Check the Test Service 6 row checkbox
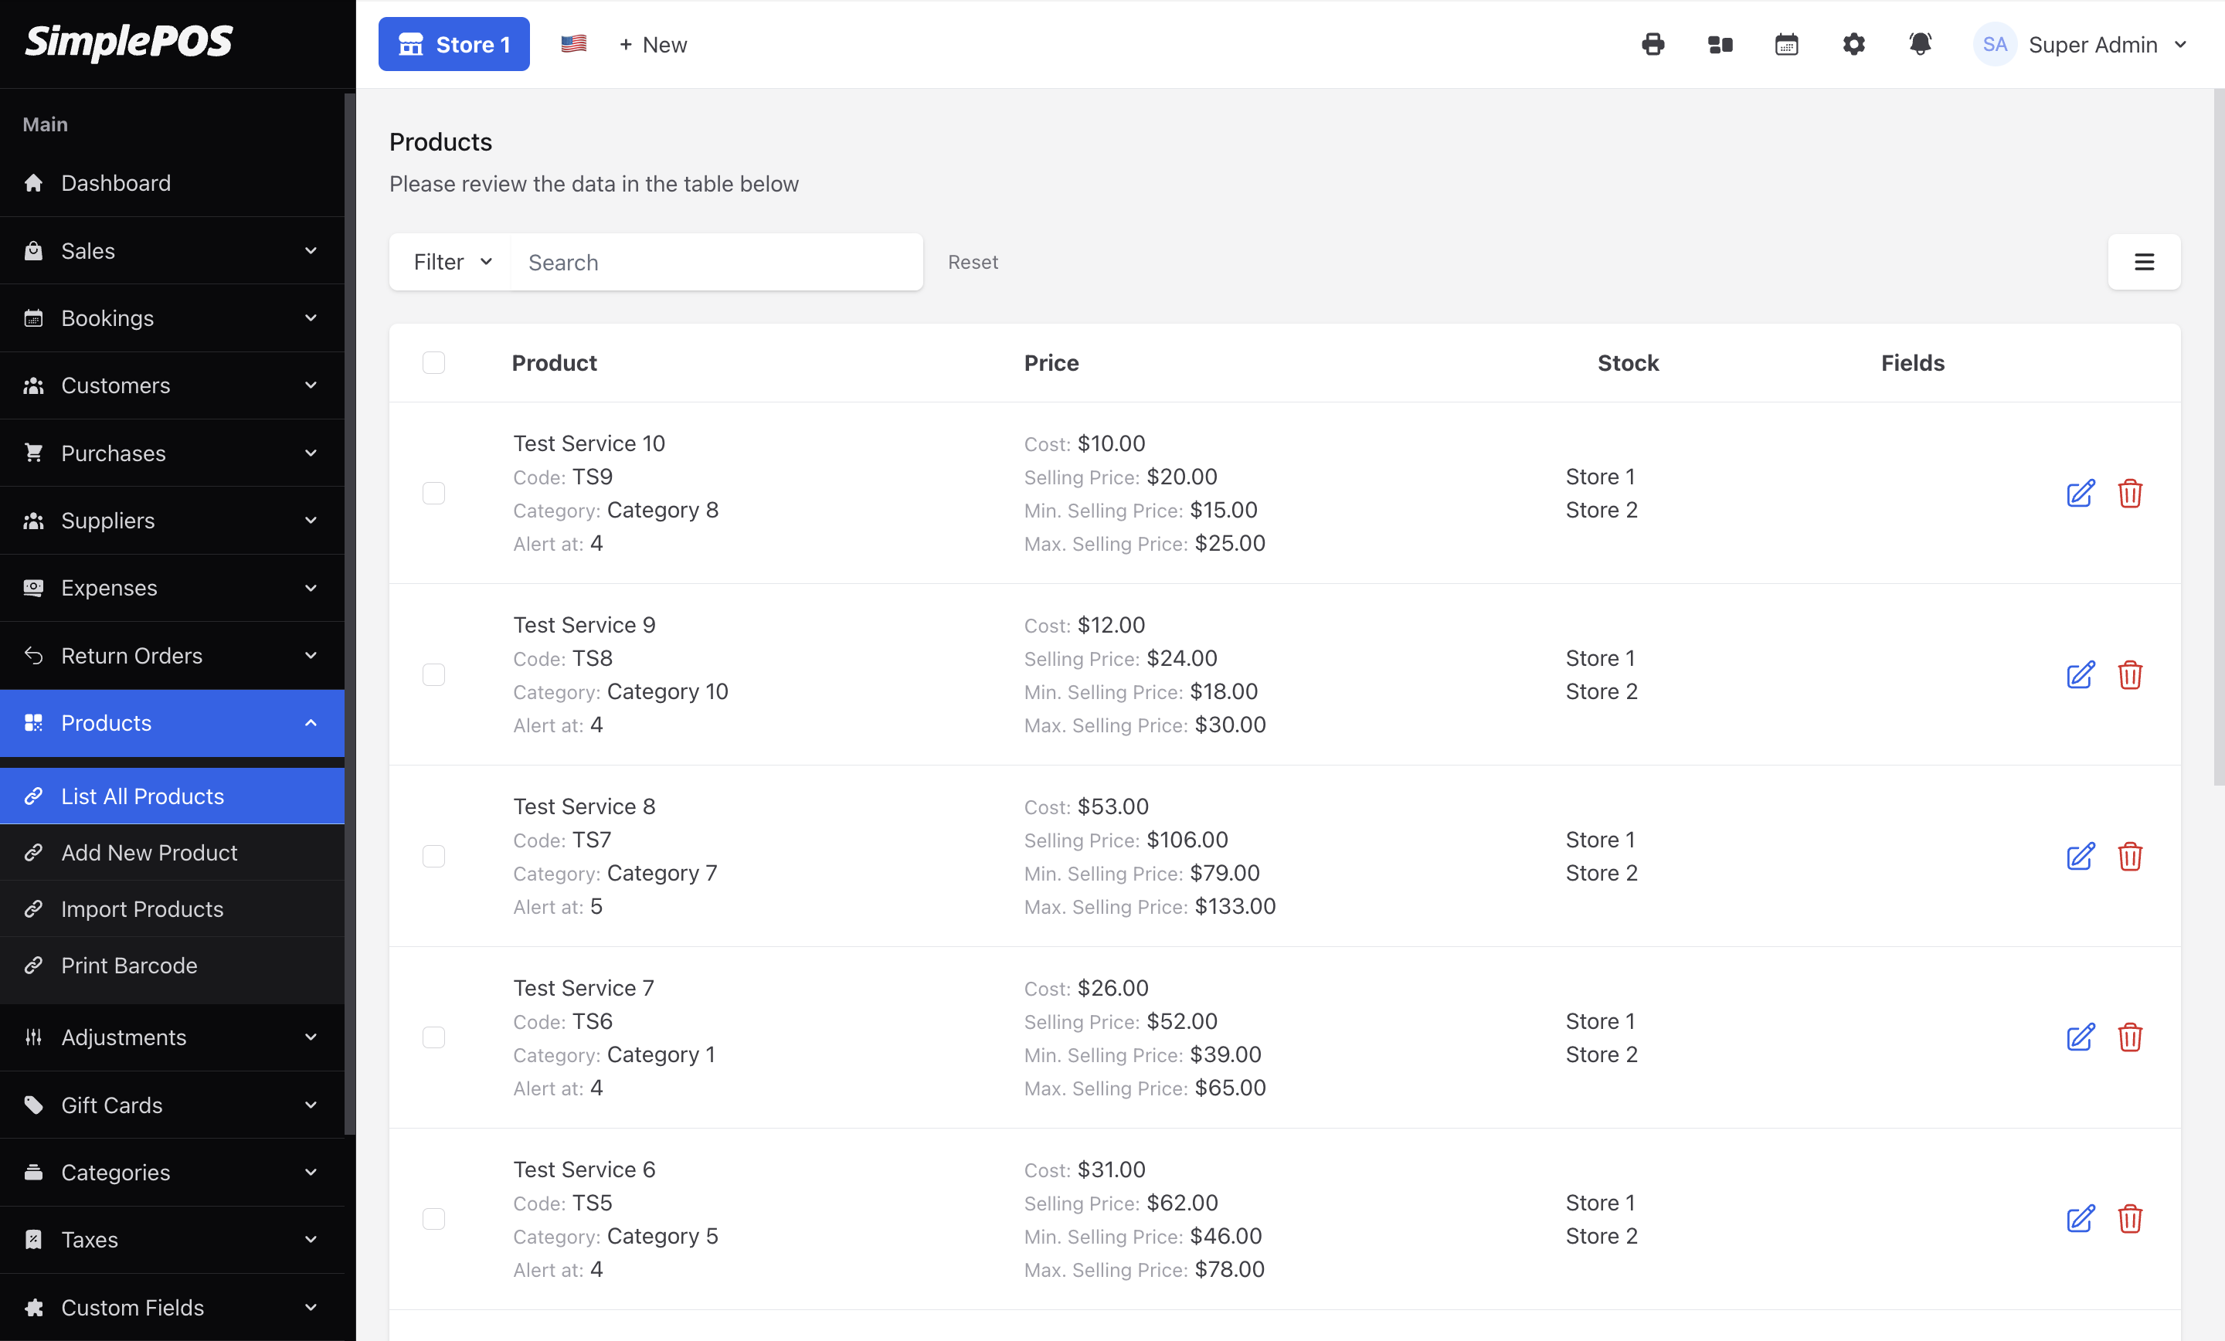Viewport: 2225px width, 1341px height. tap(433, 1218)
